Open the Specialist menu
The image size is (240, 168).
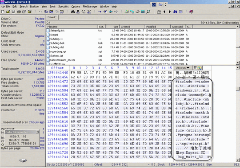tap(64, 6)
